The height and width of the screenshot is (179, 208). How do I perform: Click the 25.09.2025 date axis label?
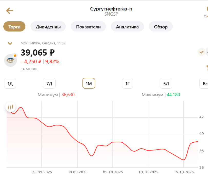pyautogui.click(x=42, y=172)
